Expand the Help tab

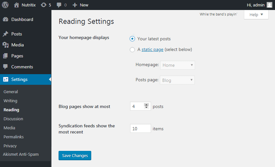(x=256, y=15)
